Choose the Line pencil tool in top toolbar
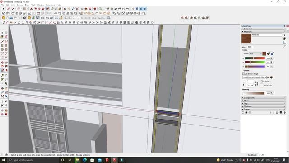 point(13,9)
